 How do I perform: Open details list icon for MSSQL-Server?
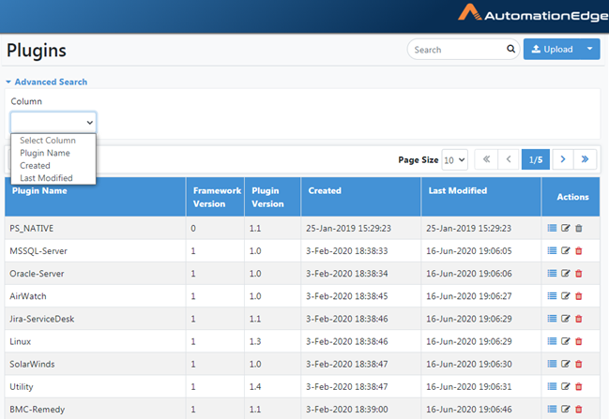tap(552, 250)
